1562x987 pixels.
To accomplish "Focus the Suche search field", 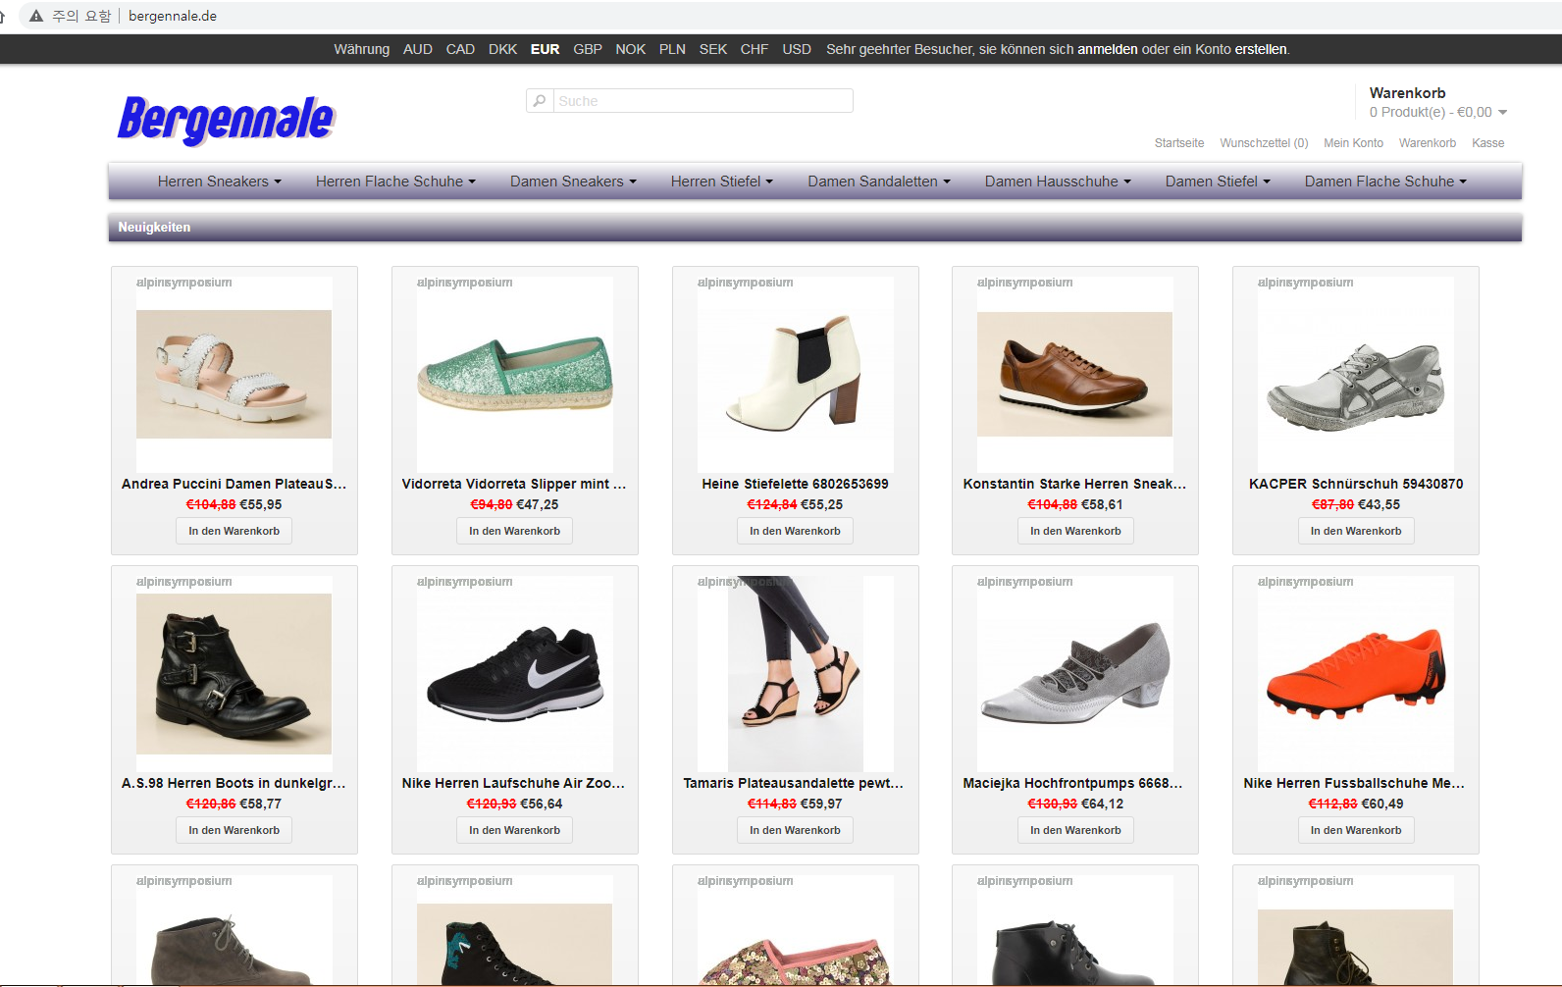I will [x=703, y=100].
